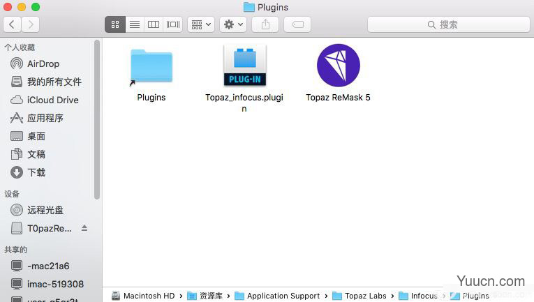Image resolution: width=534 pixels, height=302 pixels.
Task: Click the 设备 sidebar section header
Action: point(12,194)
